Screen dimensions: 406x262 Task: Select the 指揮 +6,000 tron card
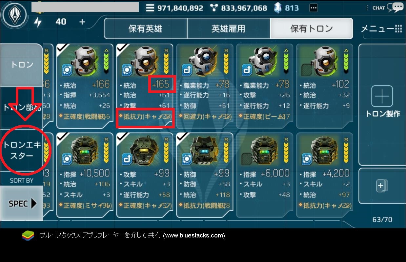tap(265, 175)
